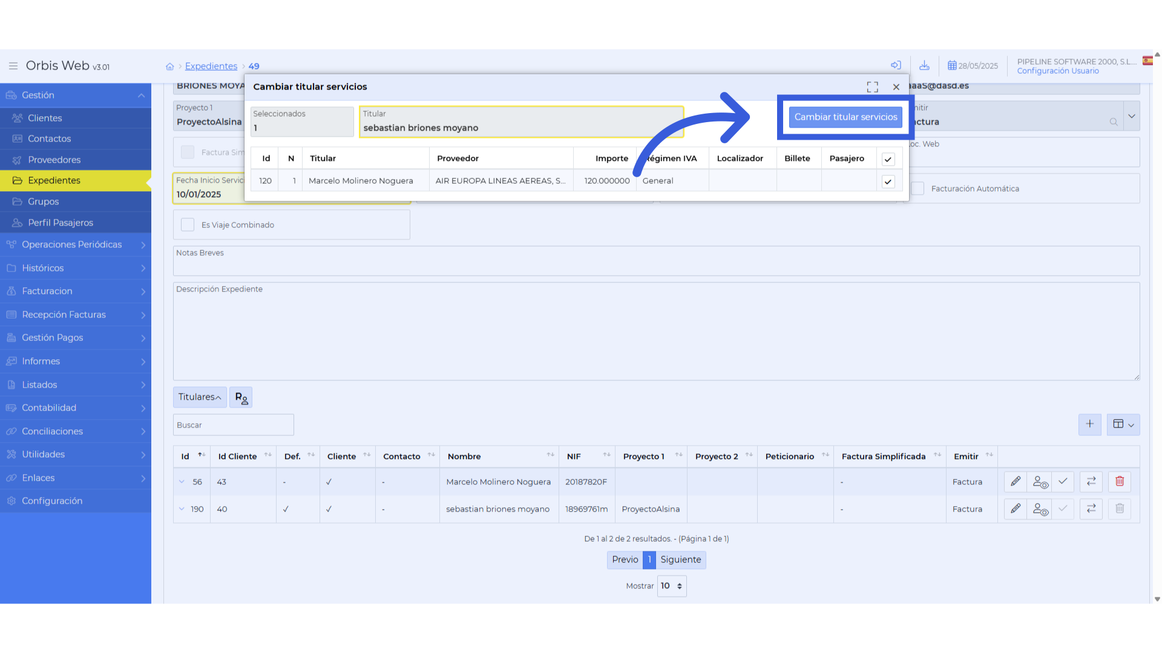Image resolution: width=1162 pixels, height=653 pixels.
Task: Add a new titular with plus button
Action: pos(1089,424)
